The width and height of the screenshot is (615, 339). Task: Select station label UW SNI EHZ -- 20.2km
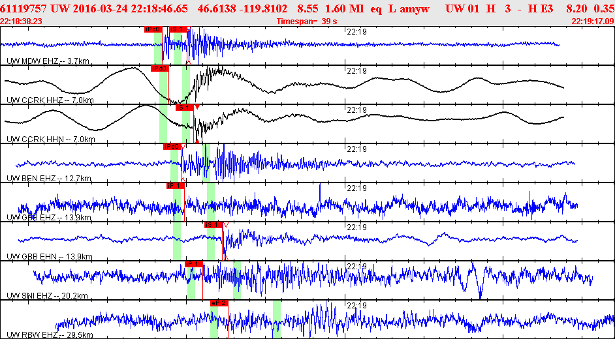click(48, 296)
